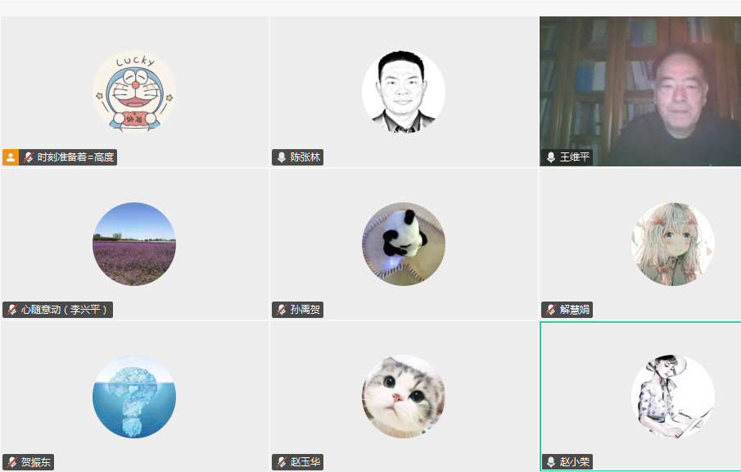Click 赵小荣's green microphone icon
This screenshot has height=472, width=741.
click(x=551, y=462)
